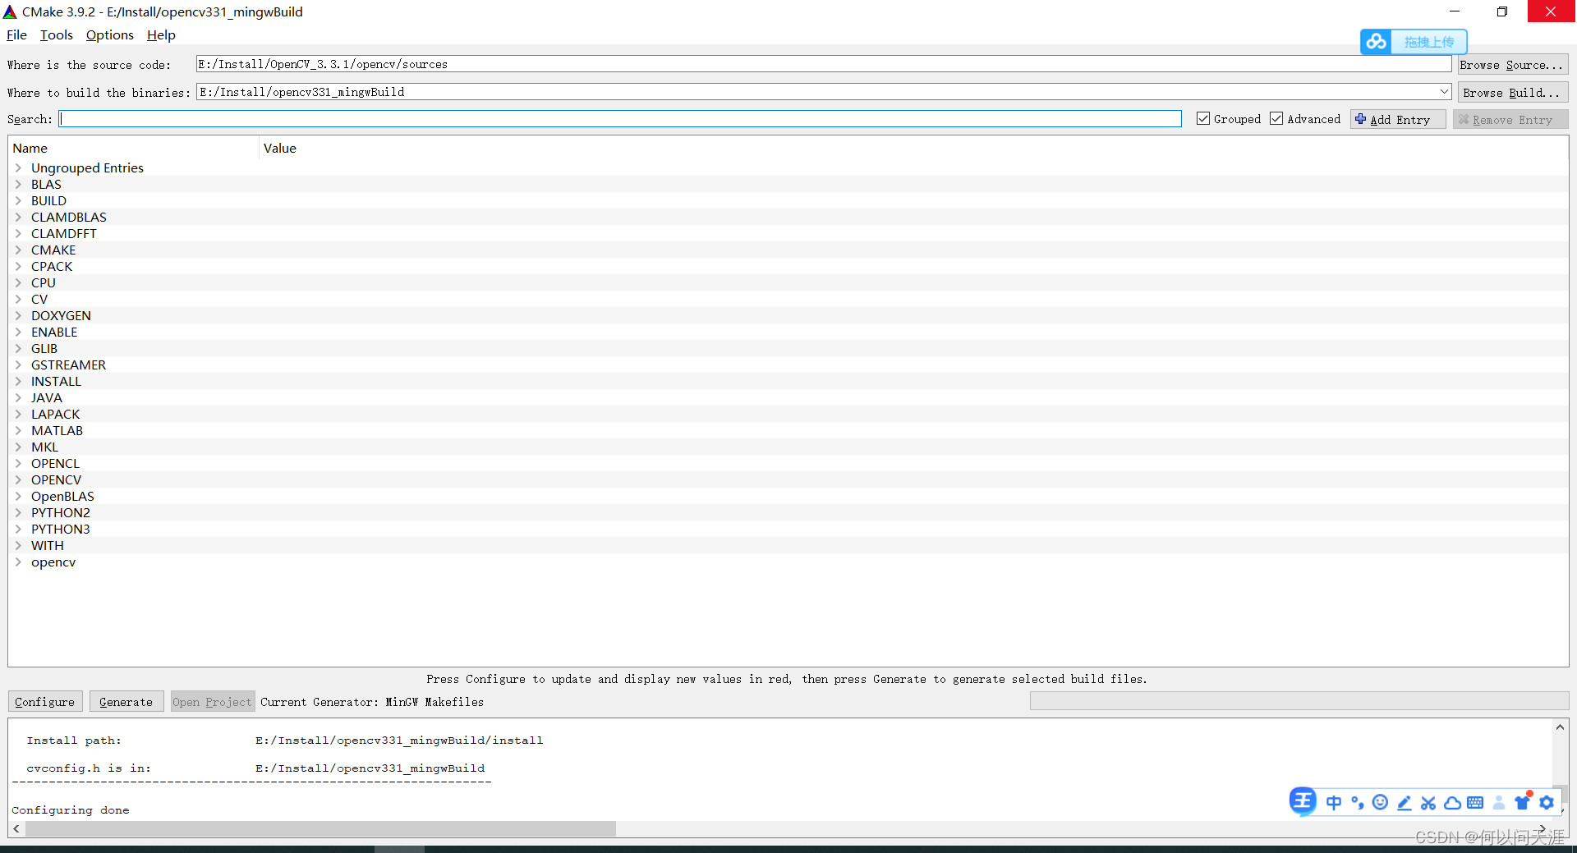Select the MATLAB group row
This screenshot has height=853, width=1577.
pyautogui.click(x=788, y=430)
